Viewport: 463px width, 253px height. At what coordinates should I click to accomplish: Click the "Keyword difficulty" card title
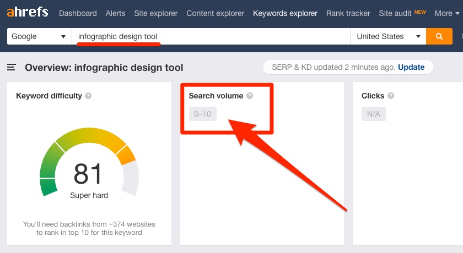tap(49, 96)
